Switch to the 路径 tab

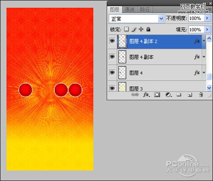145,10
